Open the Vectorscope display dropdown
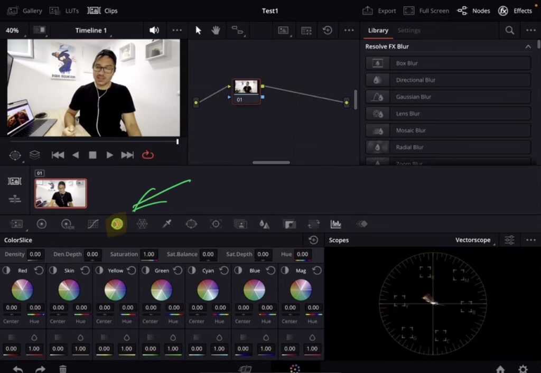 click(x=474, y=239)
